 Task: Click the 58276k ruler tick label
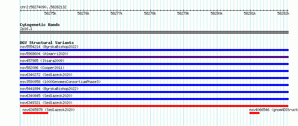83,13
